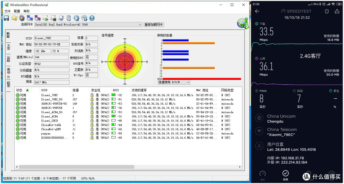Select the ChinaNet-tu5Q network row
Viewport: 344px width, 184px height.
[x=128, y=125]
